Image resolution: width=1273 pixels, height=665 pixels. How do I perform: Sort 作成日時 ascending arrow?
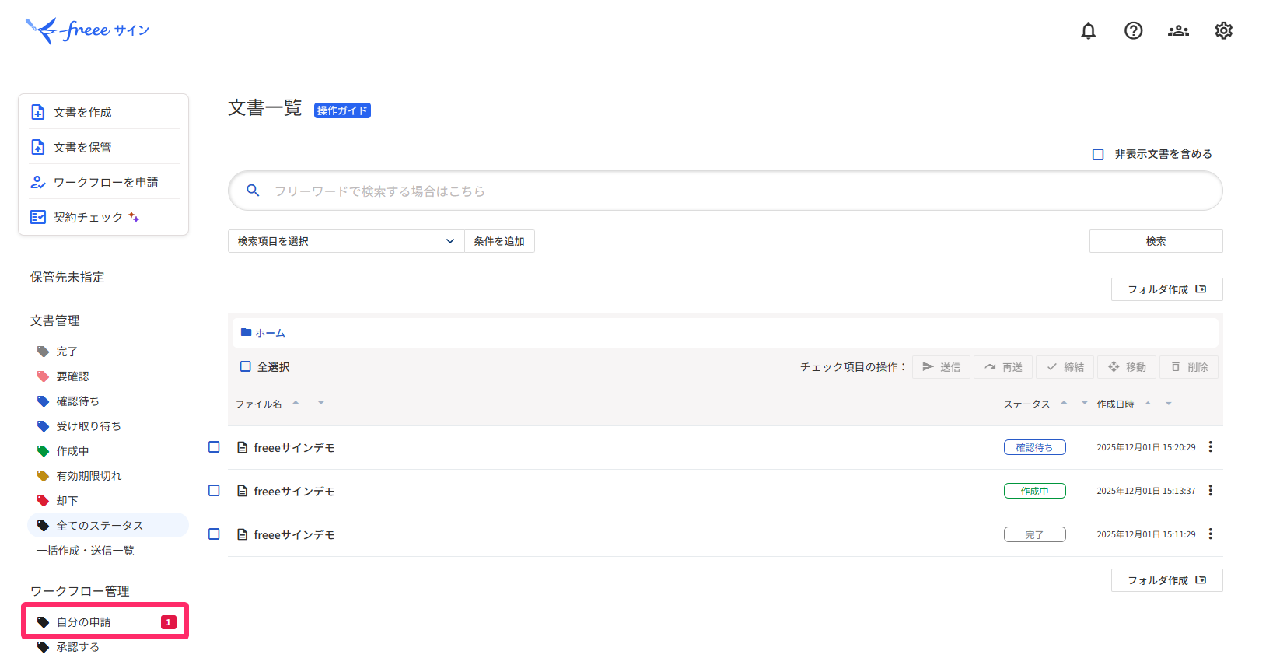click(x=1148, y=402)
